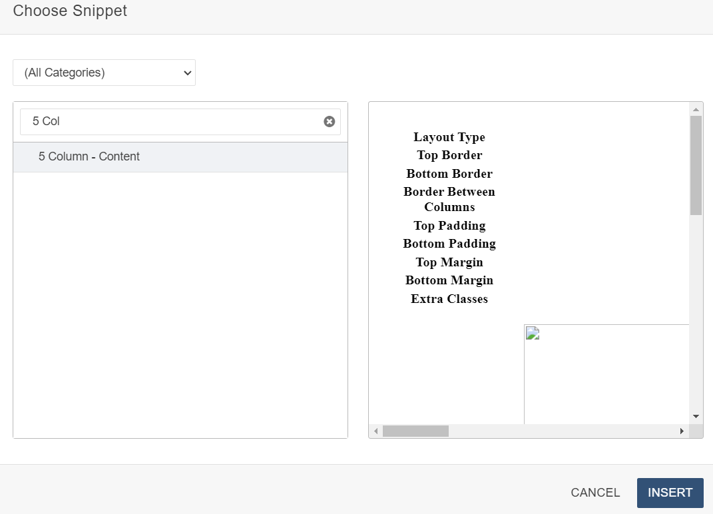Screen dimensions: 713x514
Task: Click the preview's horizontal scrollbar left arrow
Action: pyautogui.click(x=376, y=431)
